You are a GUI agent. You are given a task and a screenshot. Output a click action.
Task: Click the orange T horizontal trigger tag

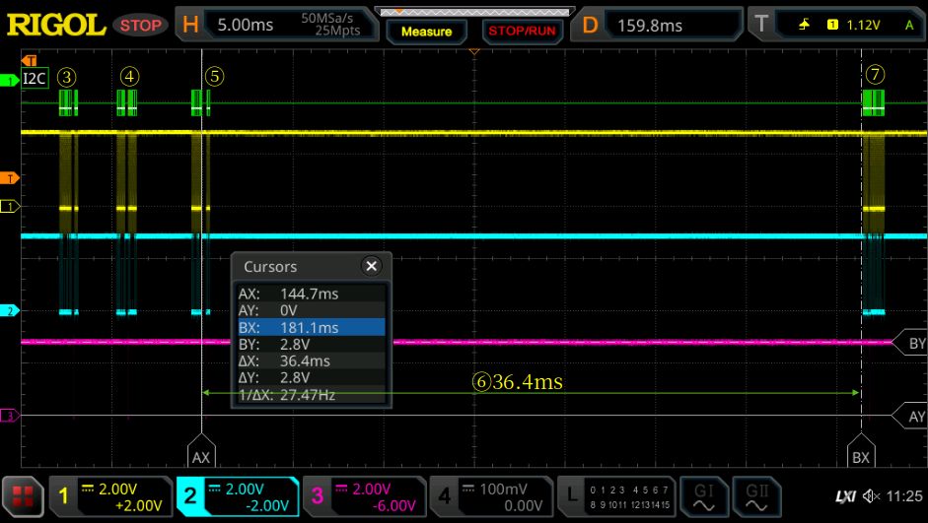click(x=29, y=60)
